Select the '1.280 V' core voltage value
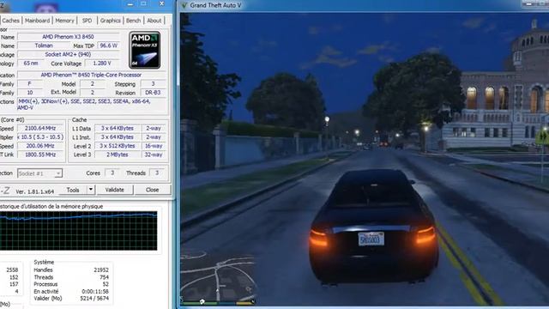The height and width of the screenshot is (309, 549). 102,64
